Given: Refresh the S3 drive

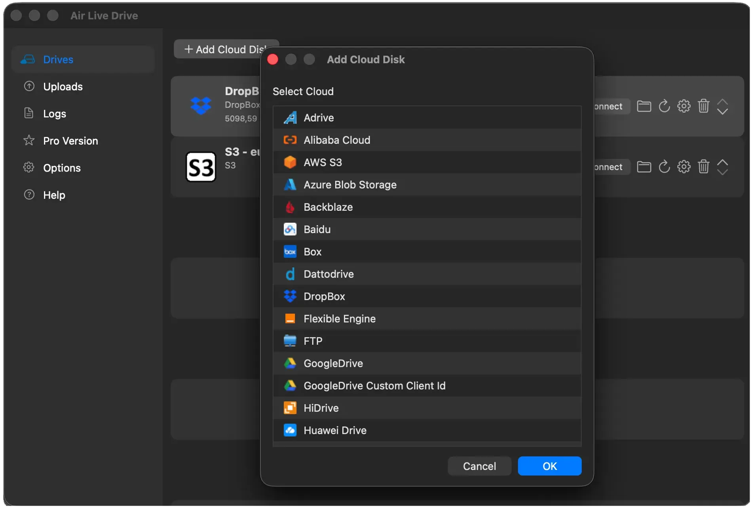Looking at the screenshot, I should click(664, 167).
